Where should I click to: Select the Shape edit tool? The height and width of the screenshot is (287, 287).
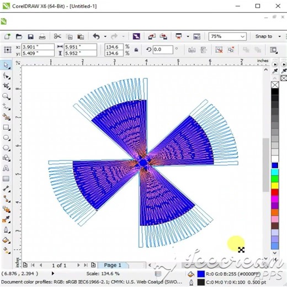click(6, 76)
